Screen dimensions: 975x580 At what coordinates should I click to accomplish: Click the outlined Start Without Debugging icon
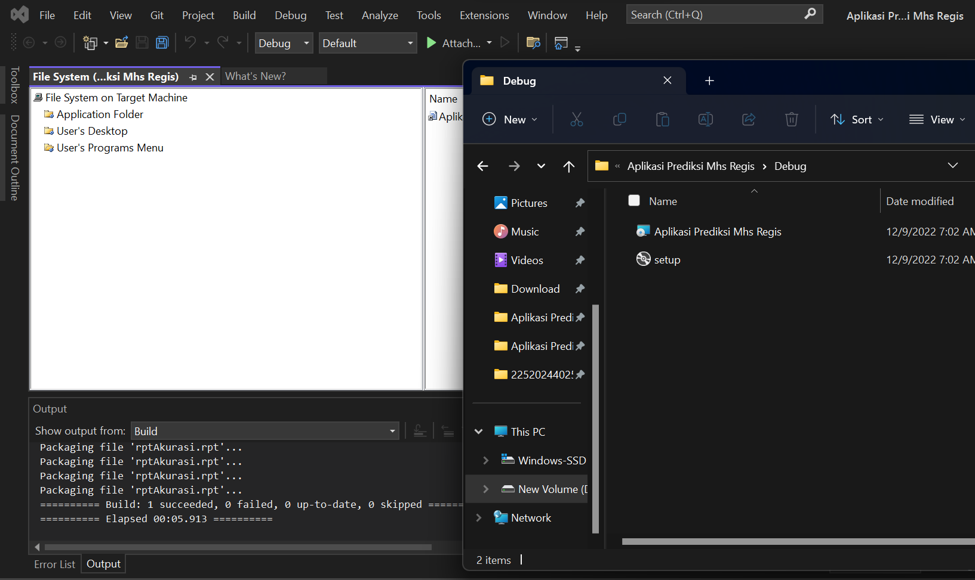click(505, 42)
